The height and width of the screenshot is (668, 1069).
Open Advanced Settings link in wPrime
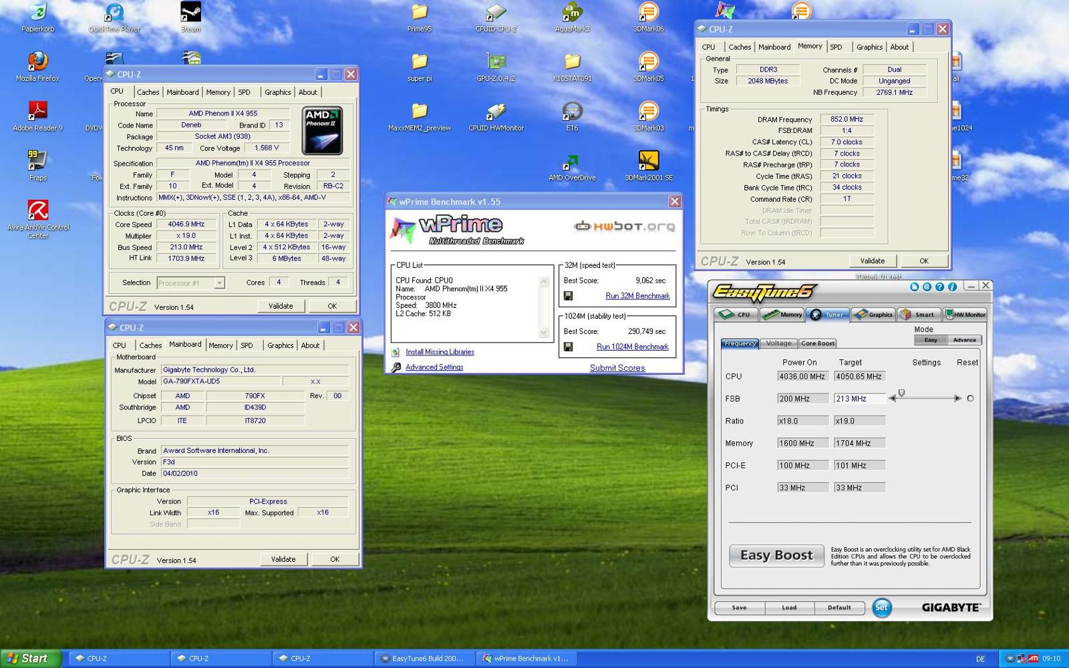[x=434, y=367]
